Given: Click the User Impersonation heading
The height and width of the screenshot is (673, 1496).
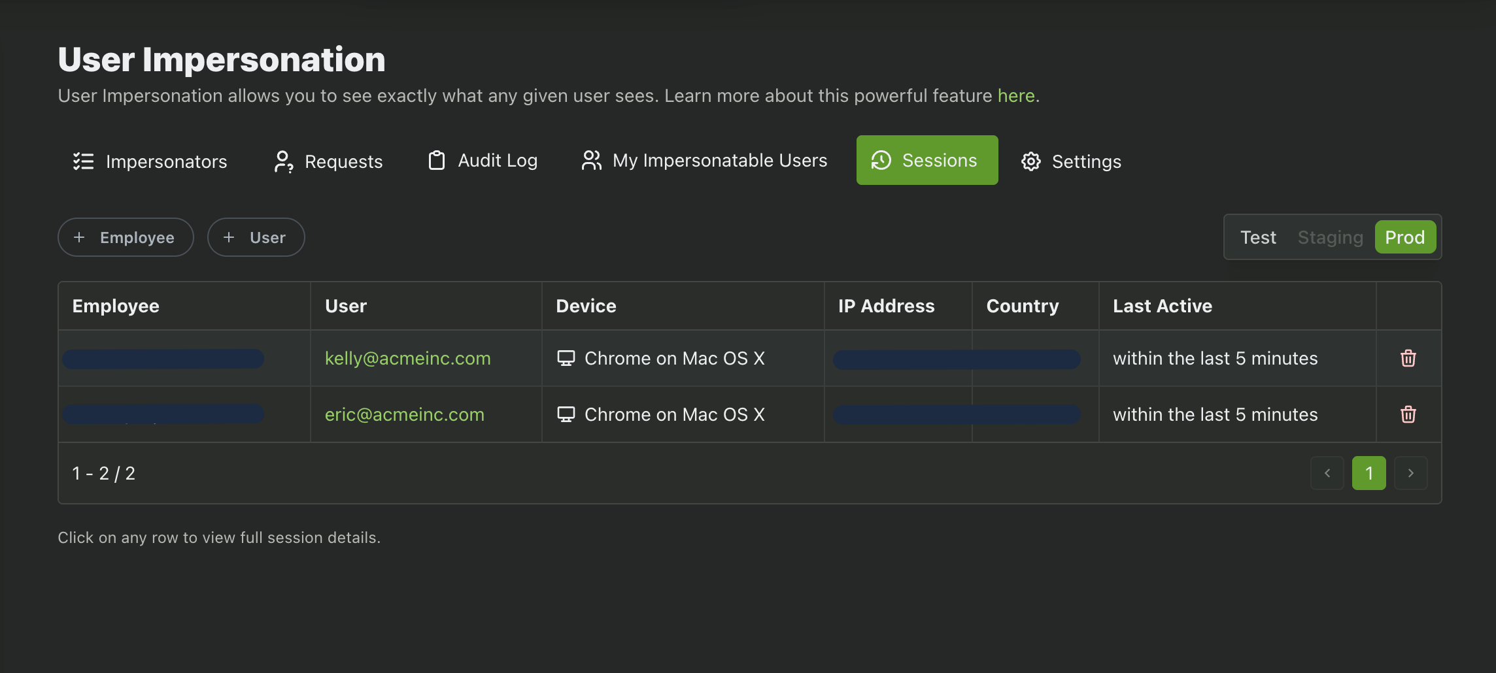Looking at the screenshot, I should 222,59.
